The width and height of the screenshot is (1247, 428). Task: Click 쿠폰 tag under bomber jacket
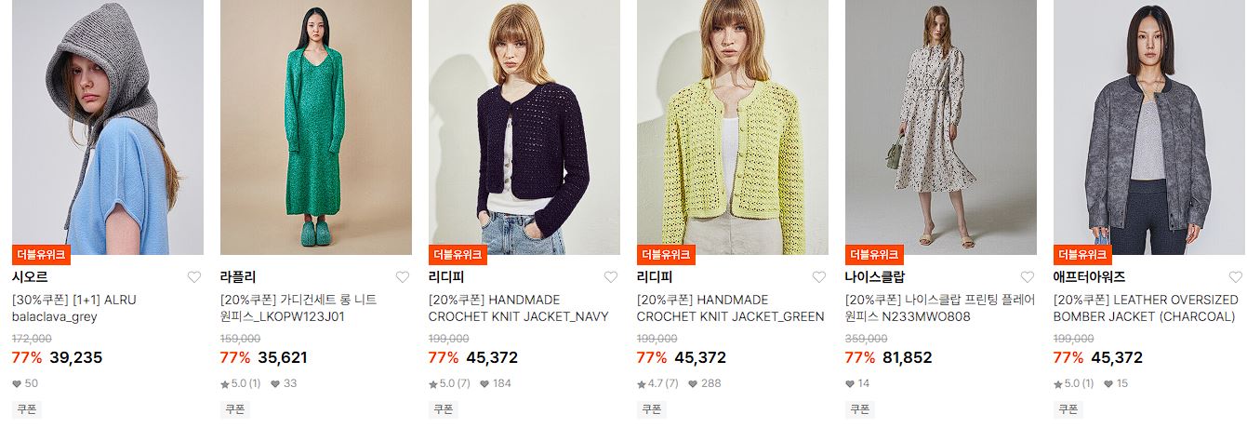[x=1068, y=408]
